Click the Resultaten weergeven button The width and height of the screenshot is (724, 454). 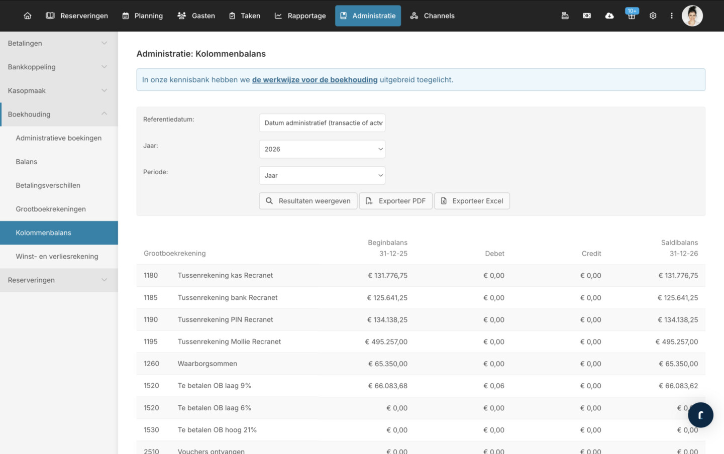tap(308, 201)
